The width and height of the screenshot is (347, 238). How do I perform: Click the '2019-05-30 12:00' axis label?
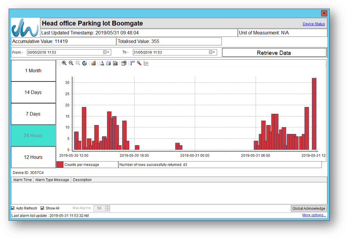74,155
